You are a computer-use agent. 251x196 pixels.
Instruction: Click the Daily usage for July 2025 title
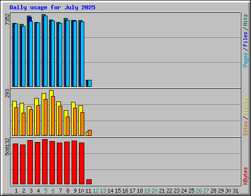tap(52, 7)
